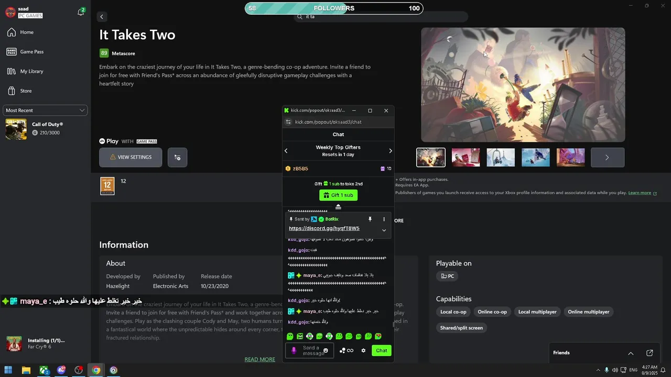
Task: Click the heart-eyes emote at row end
Action: click(x=378, y=336)
